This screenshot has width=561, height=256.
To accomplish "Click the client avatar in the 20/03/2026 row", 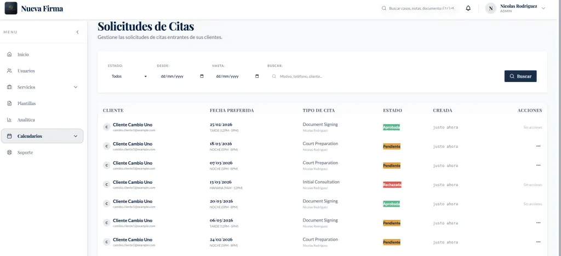I will tap(107, 203).
